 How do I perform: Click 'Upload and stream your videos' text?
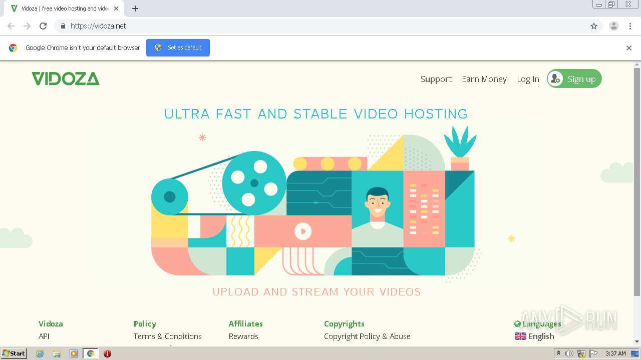[x=316, y=292]
